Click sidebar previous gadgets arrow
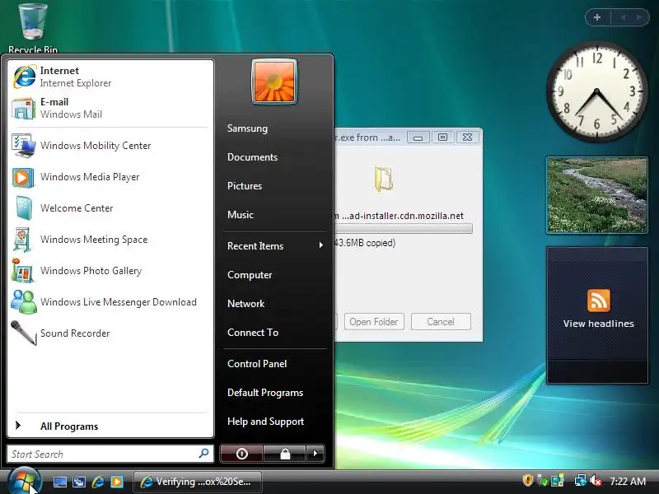The image size is (659, 494). [623, 17]
